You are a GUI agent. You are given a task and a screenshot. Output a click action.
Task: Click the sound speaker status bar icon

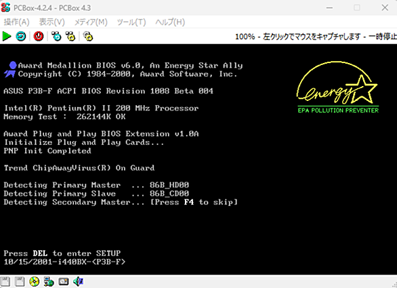coord(78,282)
